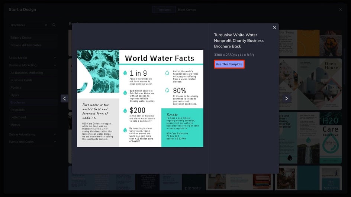Switch to the Blank Canvas tab
The width and height of the screenshot is (351, 197).
187,10
